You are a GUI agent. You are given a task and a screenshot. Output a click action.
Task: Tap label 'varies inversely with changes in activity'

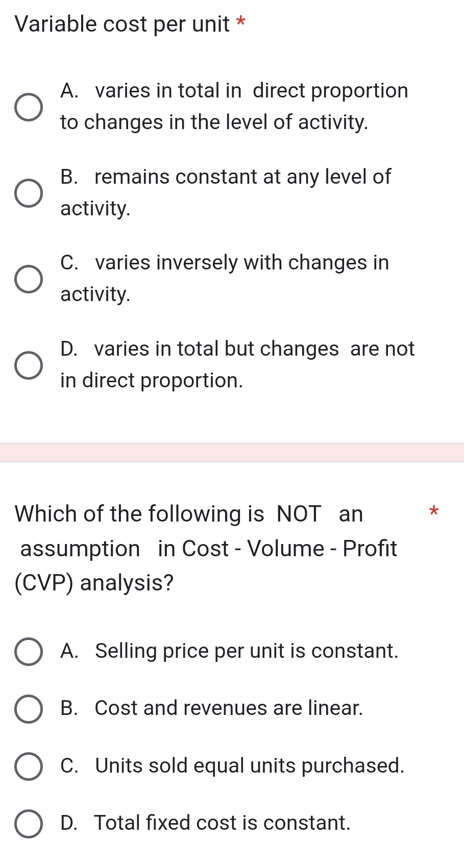pos(224,278)
